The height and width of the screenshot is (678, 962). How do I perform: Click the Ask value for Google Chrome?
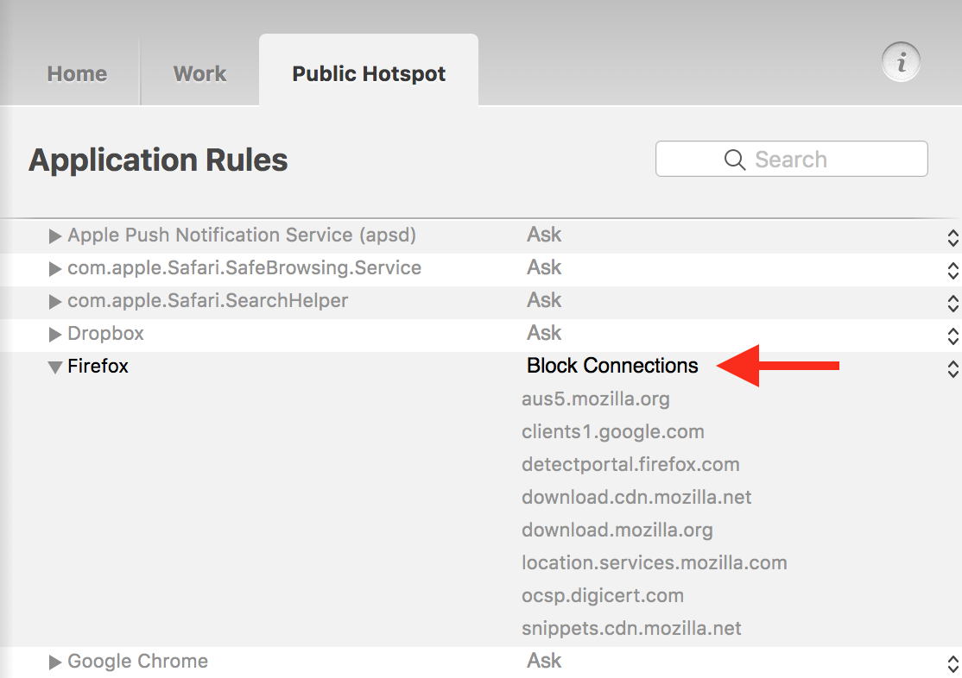(x=544, y=661)
